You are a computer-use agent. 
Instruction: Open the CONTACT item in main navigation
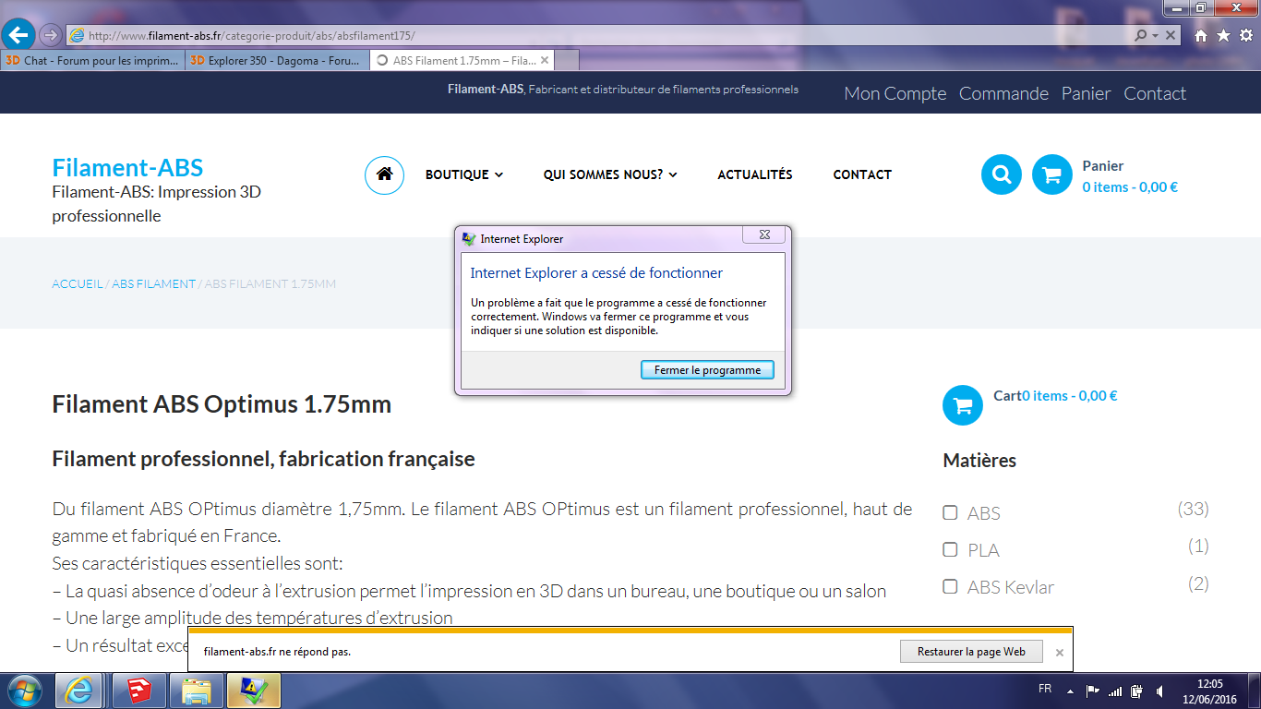coord(862,174)
